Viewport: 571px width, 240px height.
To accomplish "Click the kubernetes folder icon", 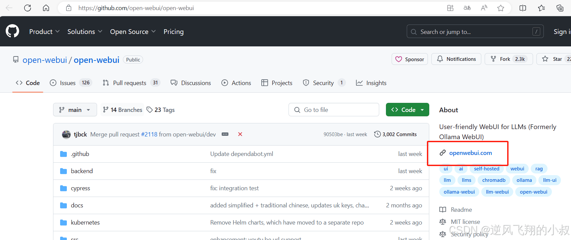I will point(63,223).
